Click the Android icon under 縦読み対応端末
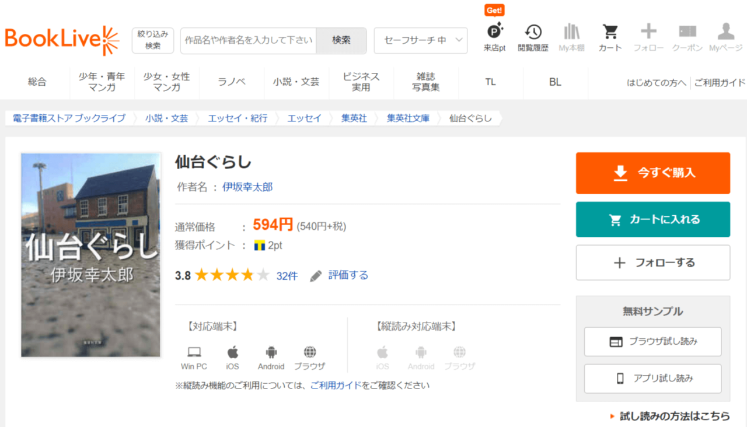 point(421,352)
